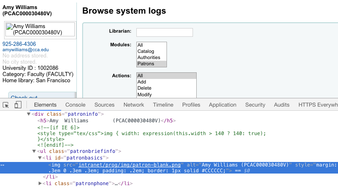Click the phone number 925-286-4306 link
The height and width of the screenshot is (188, 338).
tap(19, 44)
